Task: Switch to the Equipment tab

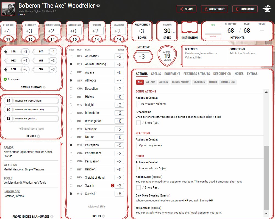Action: (x=172, y=74)
